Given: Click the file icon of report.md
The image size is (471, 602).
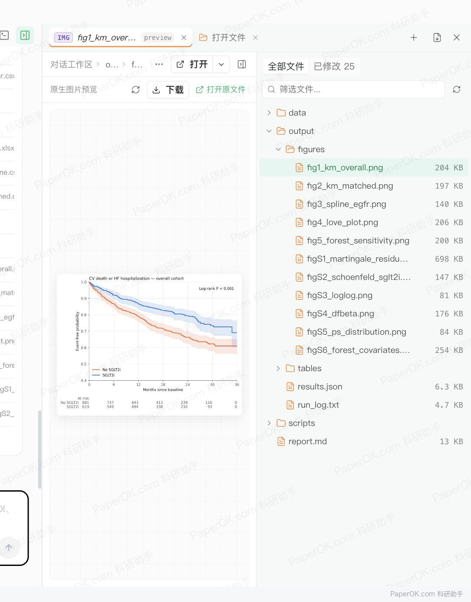Looking at the screenshot, I should point(281,441).
